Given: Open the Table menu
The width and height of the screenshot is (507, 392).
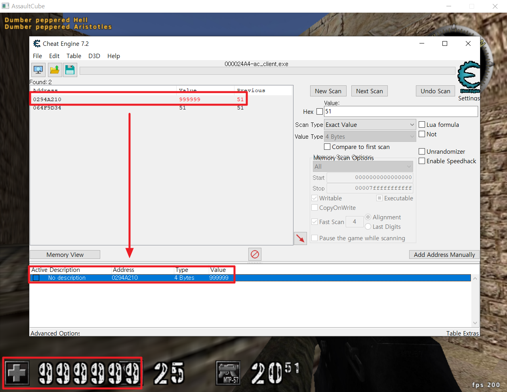Looking at the screenshot, I should click(x=74, y=56).
